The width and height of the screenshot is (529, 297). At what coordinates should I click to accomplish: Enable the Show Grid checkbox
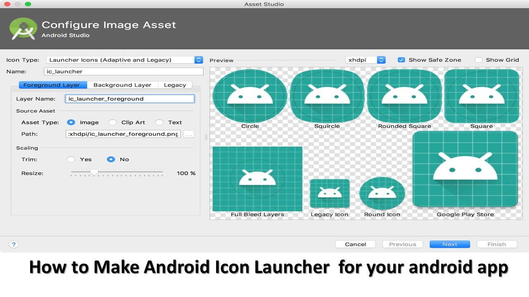(x=479, y=60)
